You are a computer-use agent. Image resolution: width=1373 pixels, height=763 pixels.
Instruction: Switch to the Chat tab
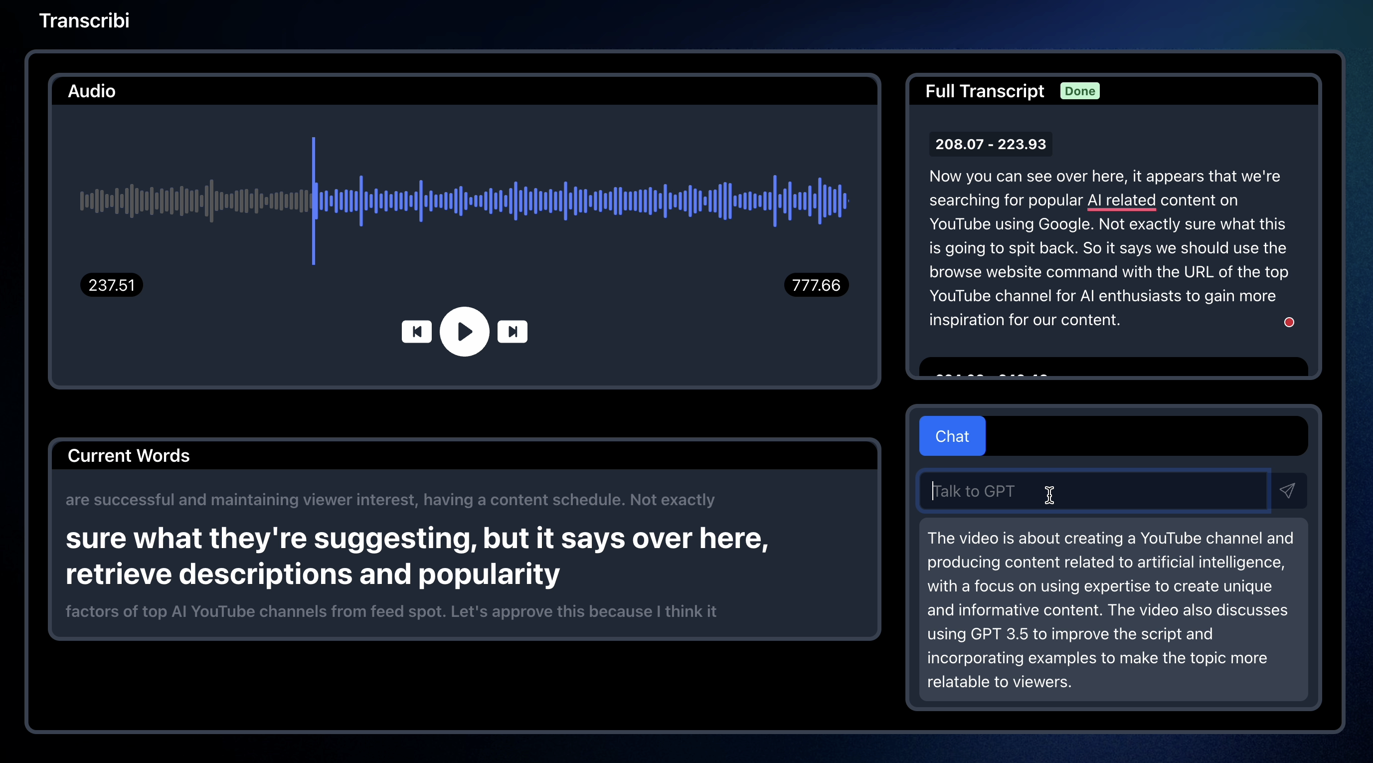[952, 436]
